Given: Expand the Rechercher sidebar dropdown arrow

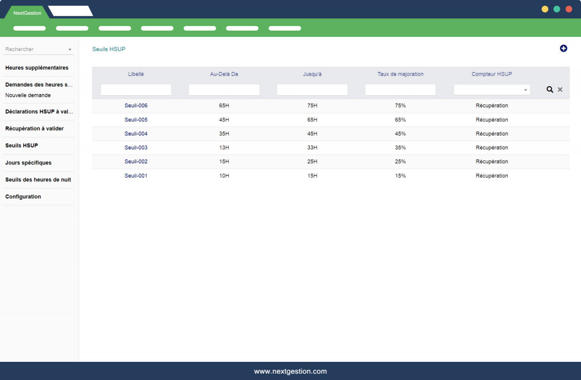Looking at the screenshot, I should tap(70, 50).
